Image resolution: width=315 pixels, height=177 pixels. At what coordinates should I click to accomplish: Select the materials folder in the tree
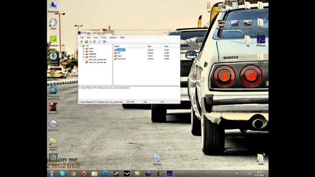(93, 54)
